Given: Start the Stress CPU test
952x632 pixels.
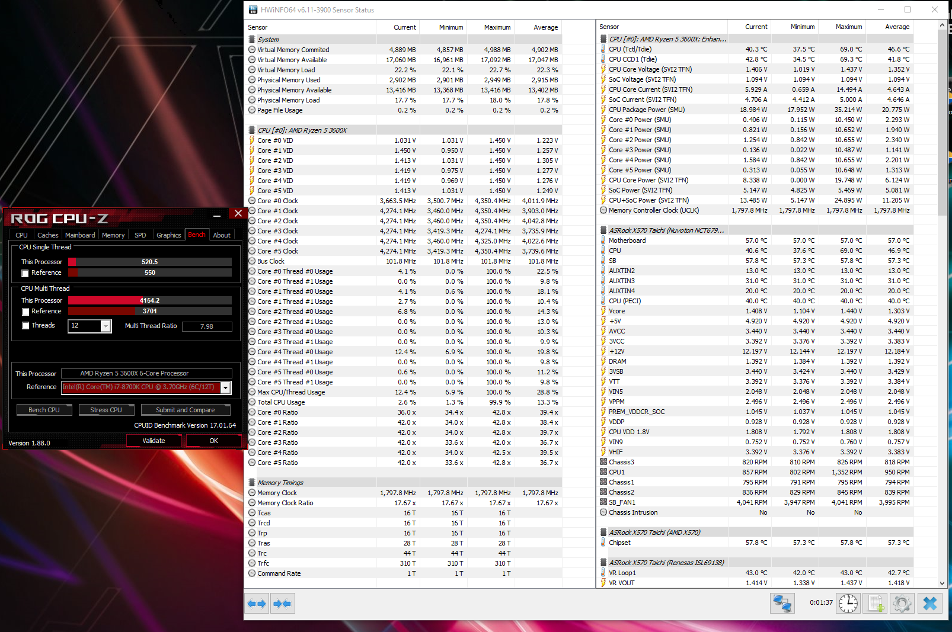Looking at the screenshot, I should point(106,410).
